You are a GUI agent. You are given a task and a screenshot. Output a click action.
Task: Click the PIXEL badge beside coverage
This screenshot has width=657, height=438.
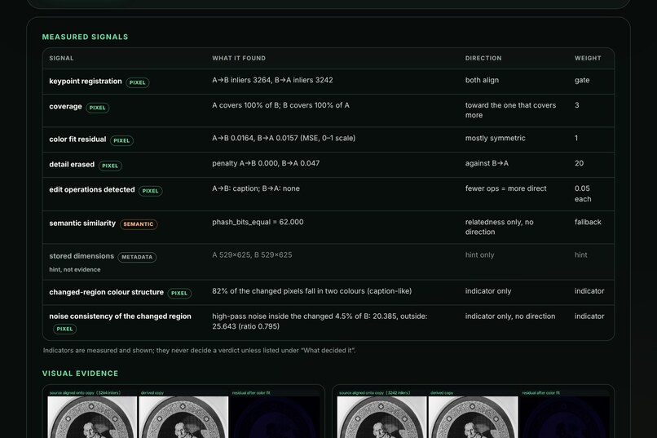tap(98, 108)
